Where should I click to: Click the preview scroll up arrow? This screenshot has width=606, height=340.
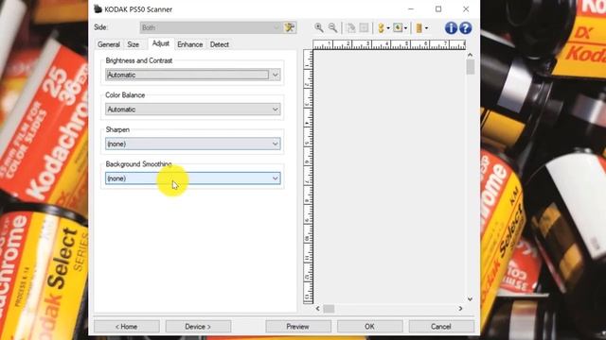point(470,55)
